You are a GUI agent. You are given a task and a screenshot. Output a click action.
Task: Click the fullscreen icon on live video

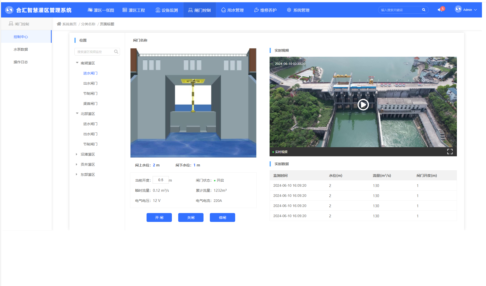pos(450,151)
